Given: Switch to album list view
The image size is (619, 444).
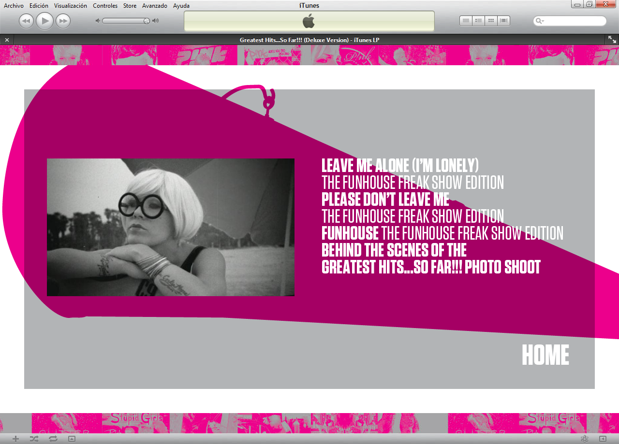Looking at the screenshot, I should tap(478, 21).
